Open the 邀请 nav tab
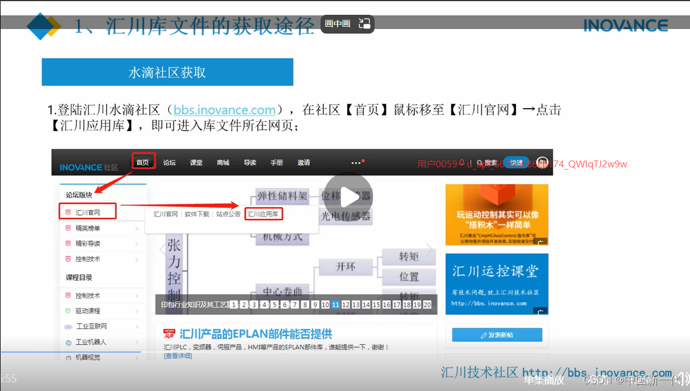Viewport: 690px width, 391px height. [x=304, y=162]
